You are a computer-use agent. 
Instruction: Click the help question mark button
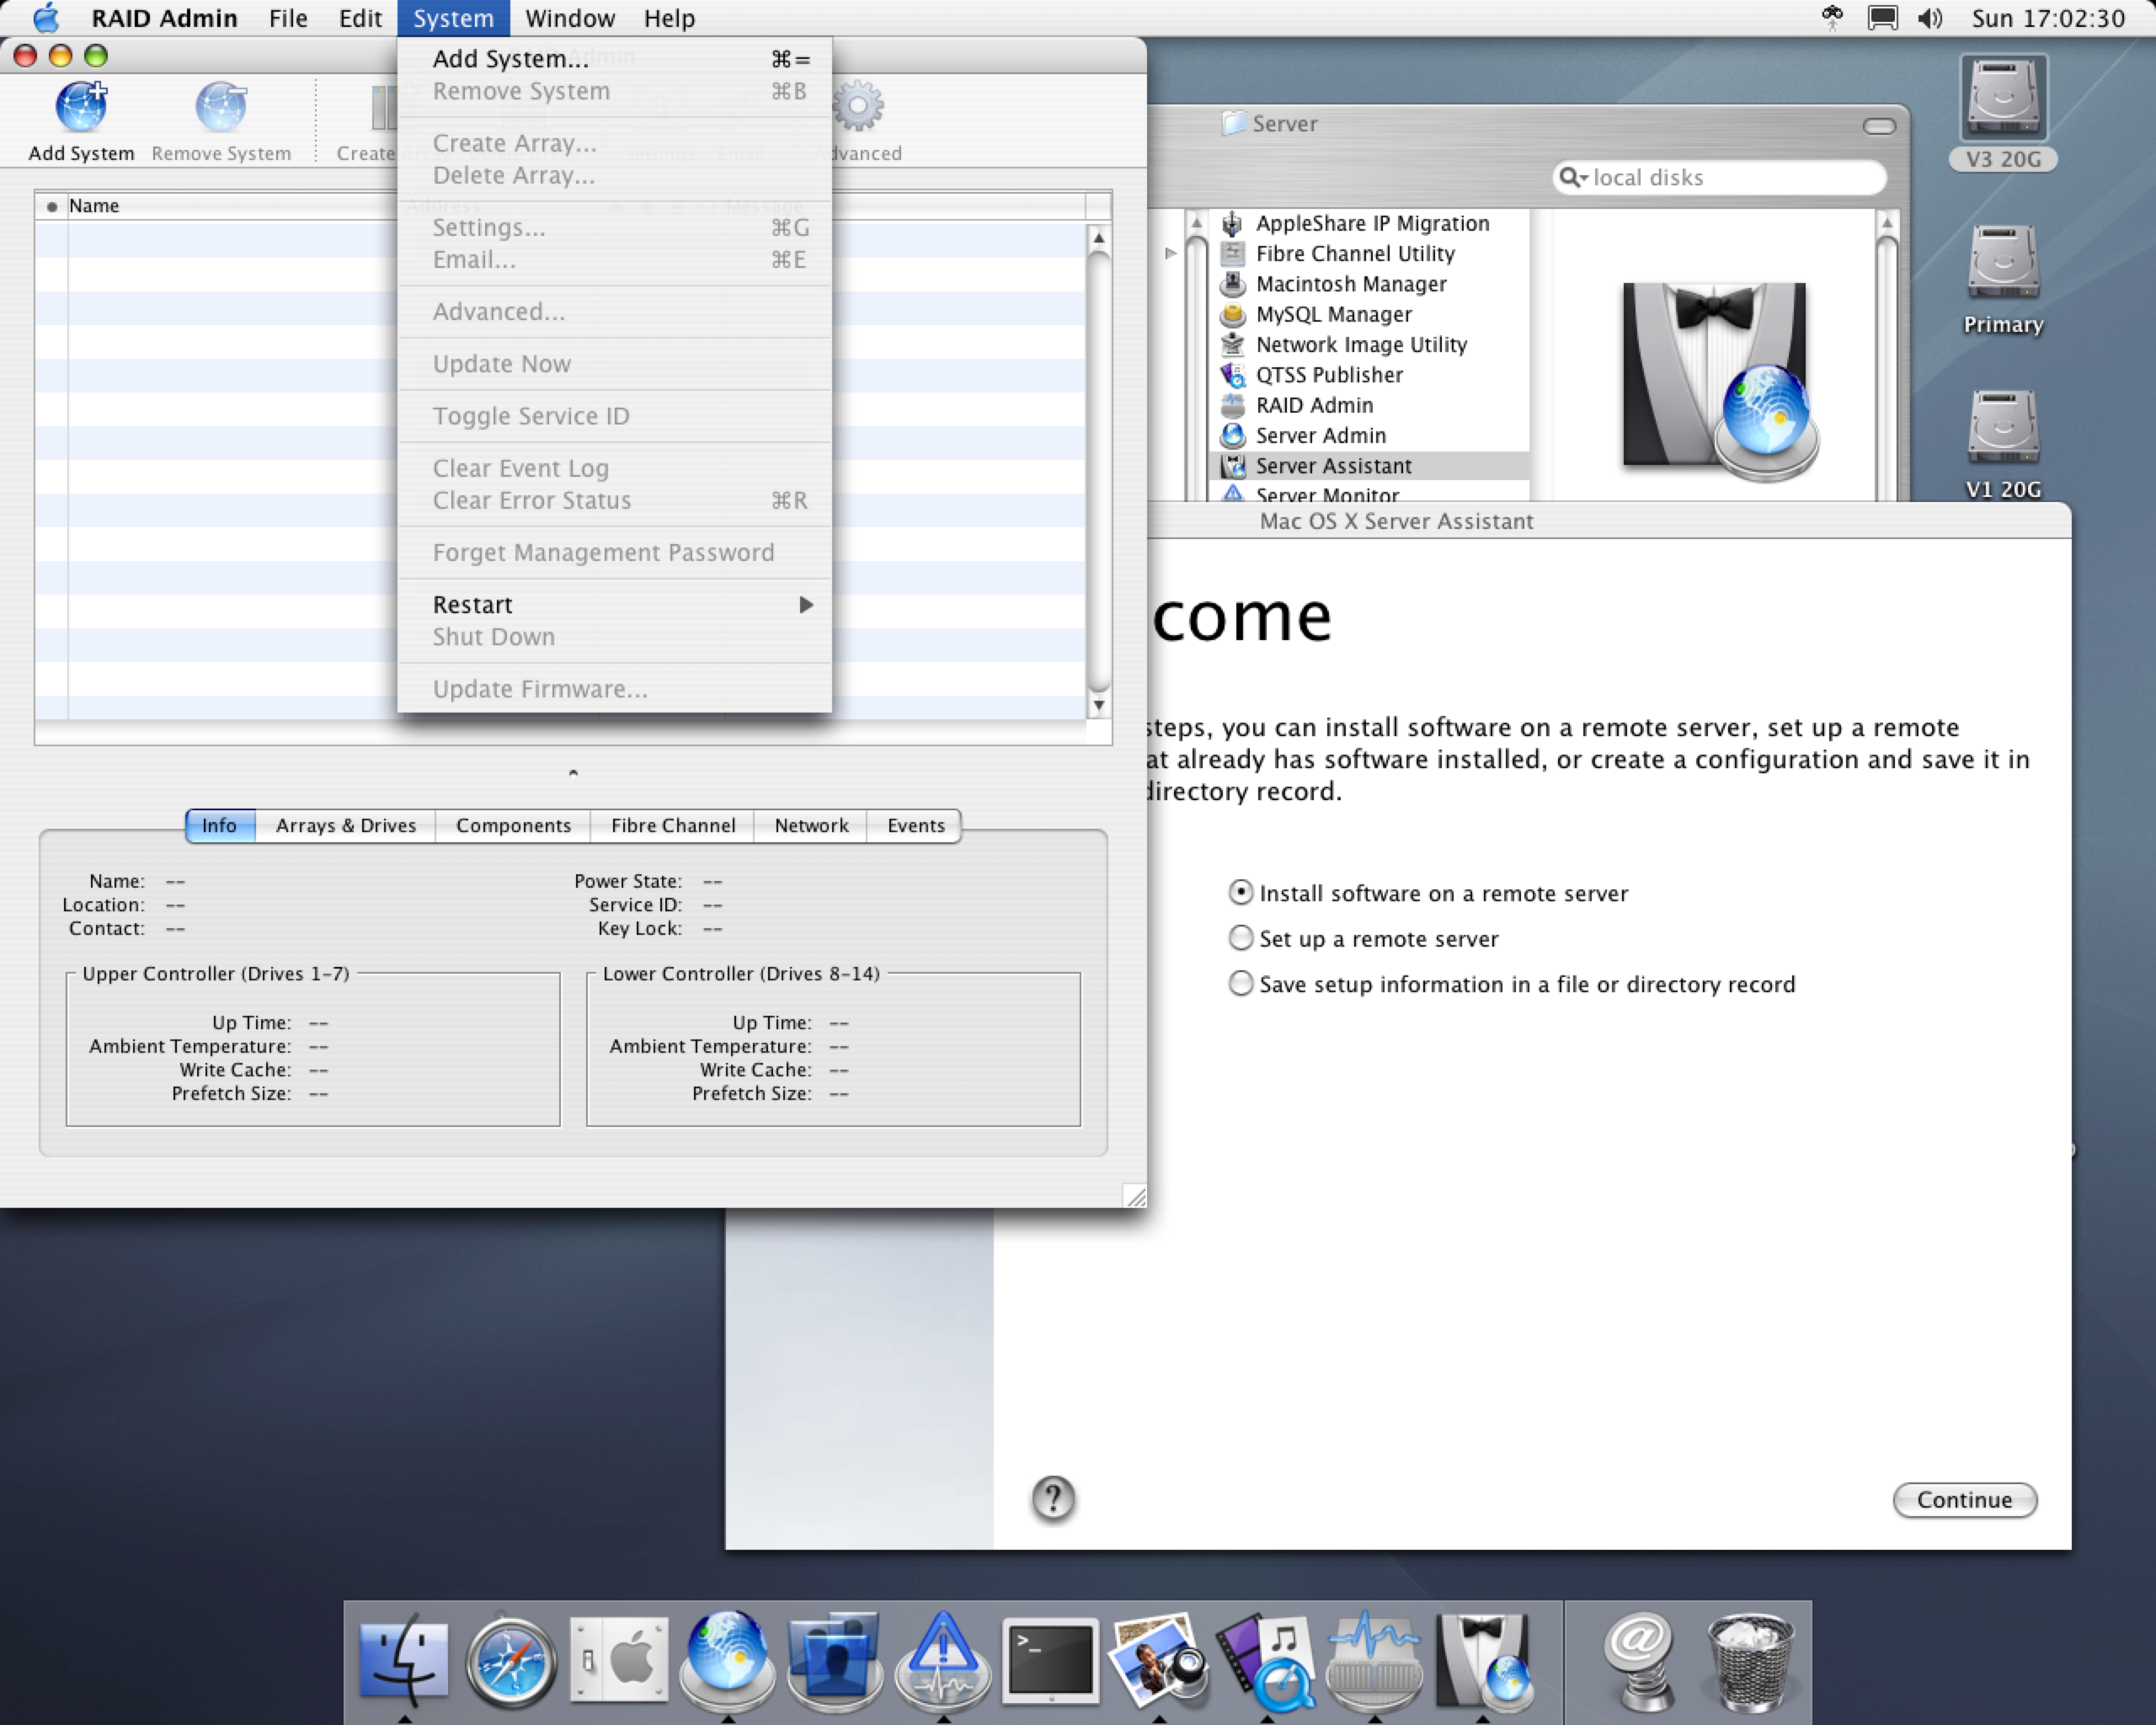(1052, 1498)
